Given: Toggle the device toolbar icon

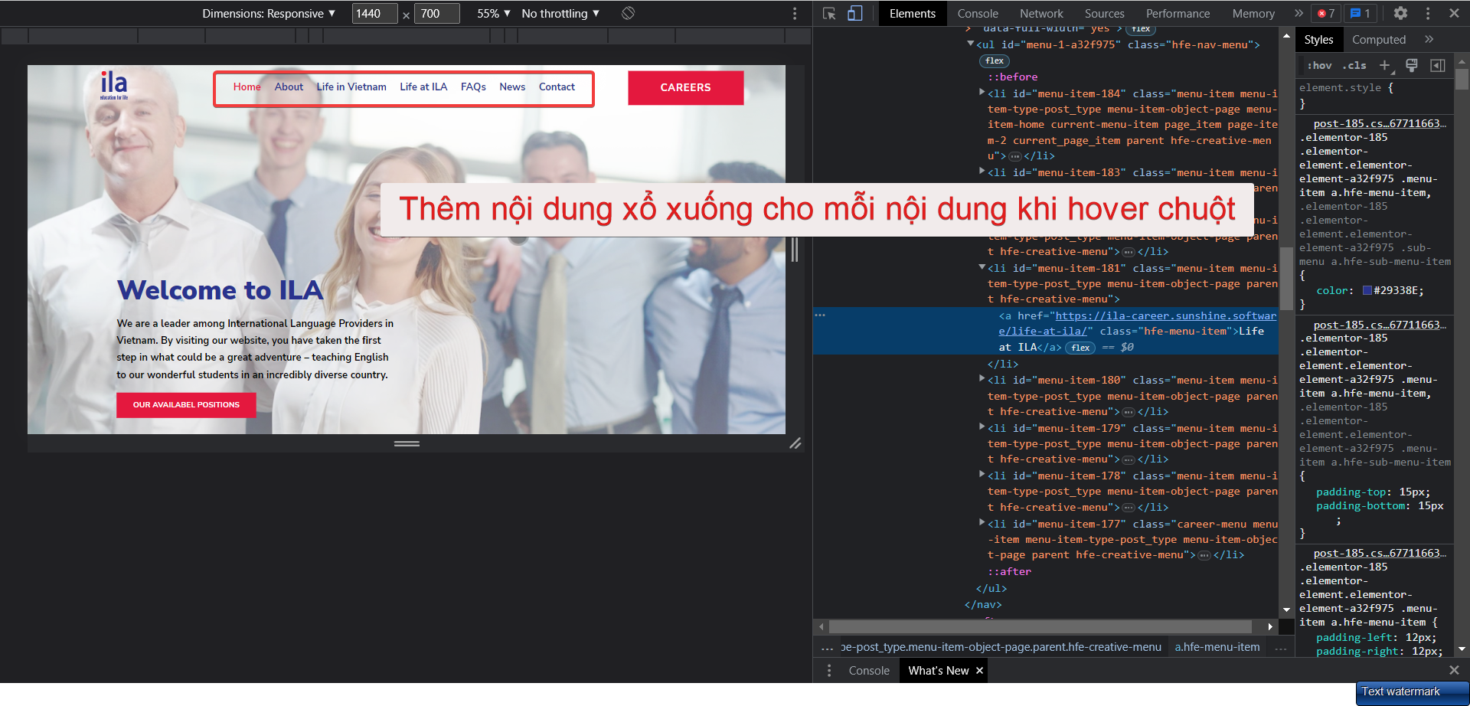Looking at the screenshot, I should pyautogui.click(x=855, y=13).
